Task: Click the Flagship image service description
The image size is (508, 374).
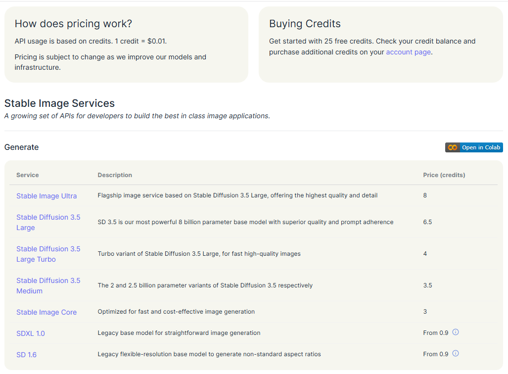Action: [x=237, y=195]
